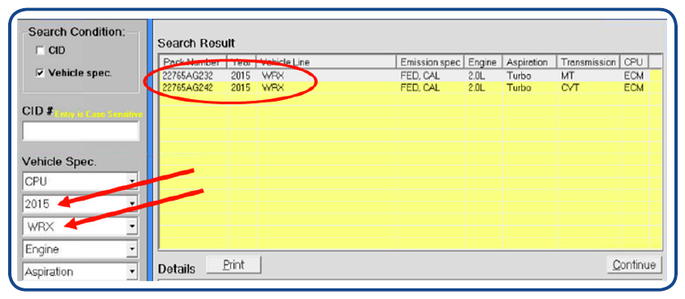Select pack number 22765AG232 row
Screen dimensions: 685x299
coord(410,76)
